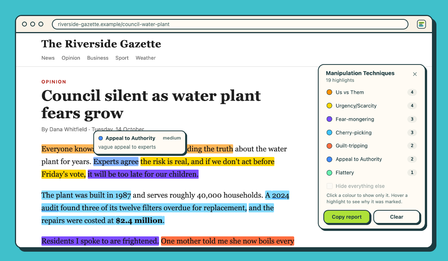448x261 pixels.
Task: Click the orange Us vs Them swatch
Action: click(329, 92)
